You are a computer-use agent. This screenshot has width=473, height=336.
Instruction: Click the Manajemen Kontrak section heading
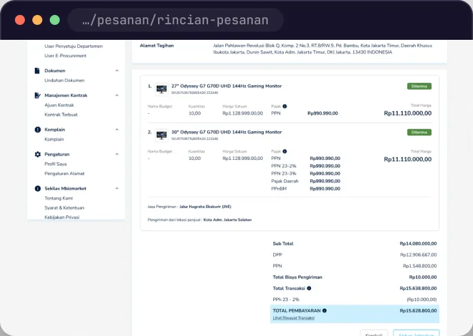pyautogui.click(x=66, y=95)
